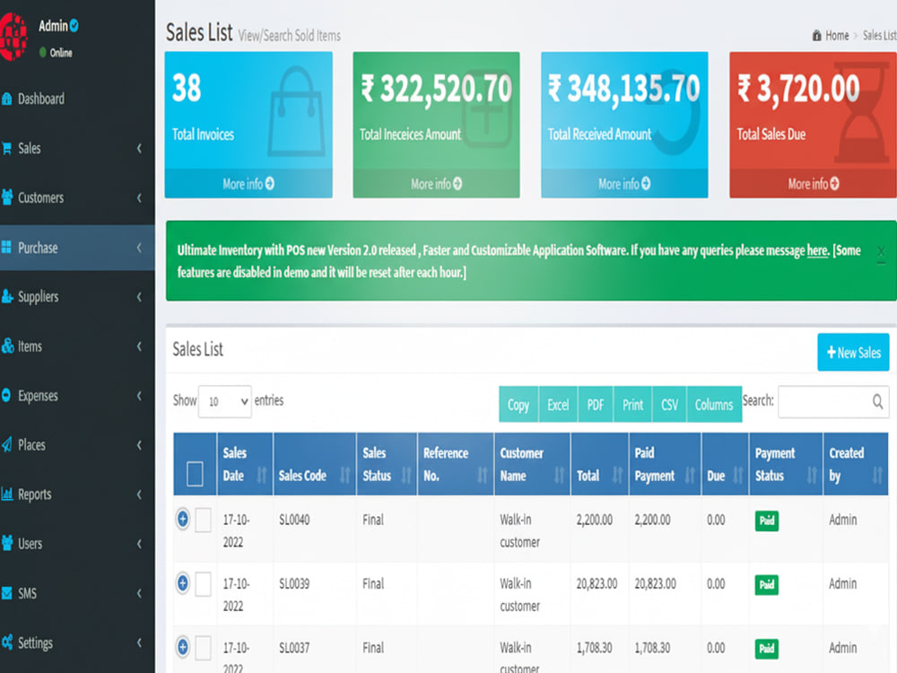Expand row details for SL0037

(182, 647)
